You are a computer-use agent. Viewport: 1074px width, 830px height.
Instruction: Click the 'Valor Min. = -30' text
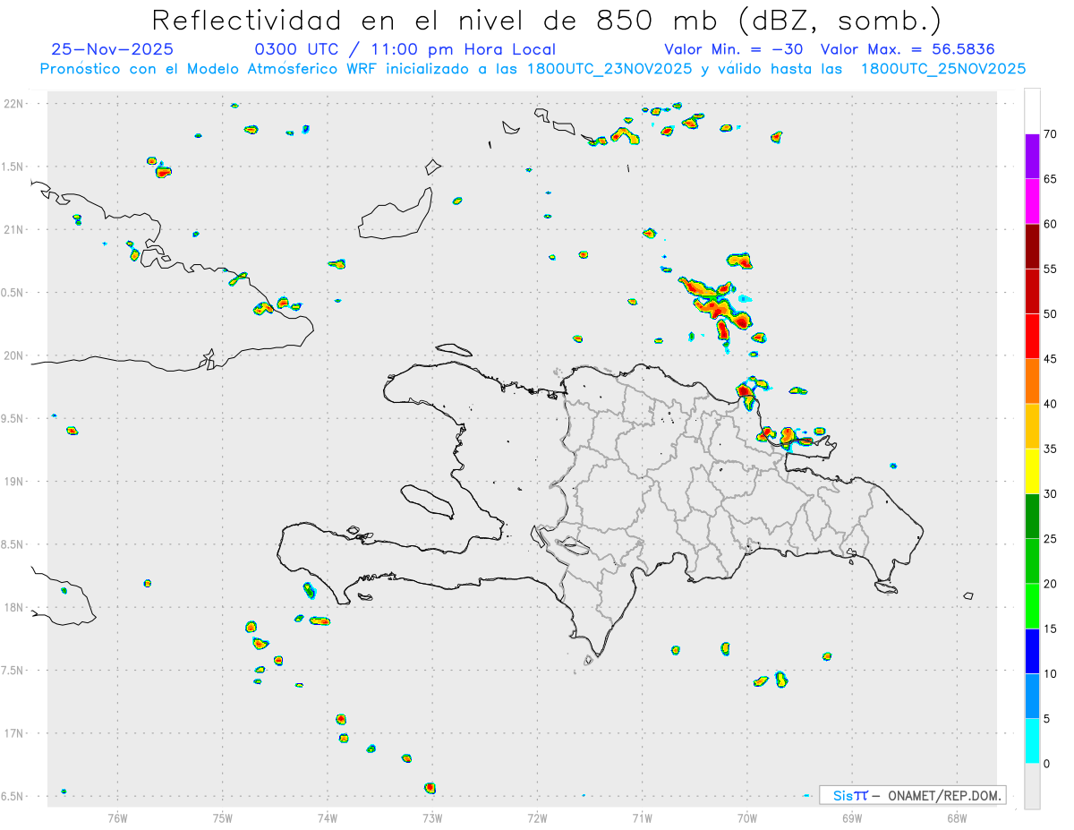point(734,50)
